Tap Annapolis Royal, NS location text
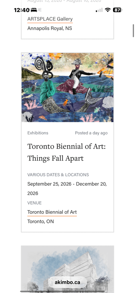Viewport: 135px width, 293px height. tap(50, 28)
